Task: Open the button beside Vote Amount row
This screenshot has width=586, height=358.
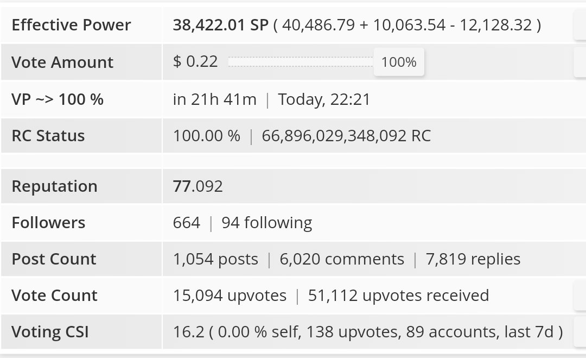Action: click(x=580, y=62)
